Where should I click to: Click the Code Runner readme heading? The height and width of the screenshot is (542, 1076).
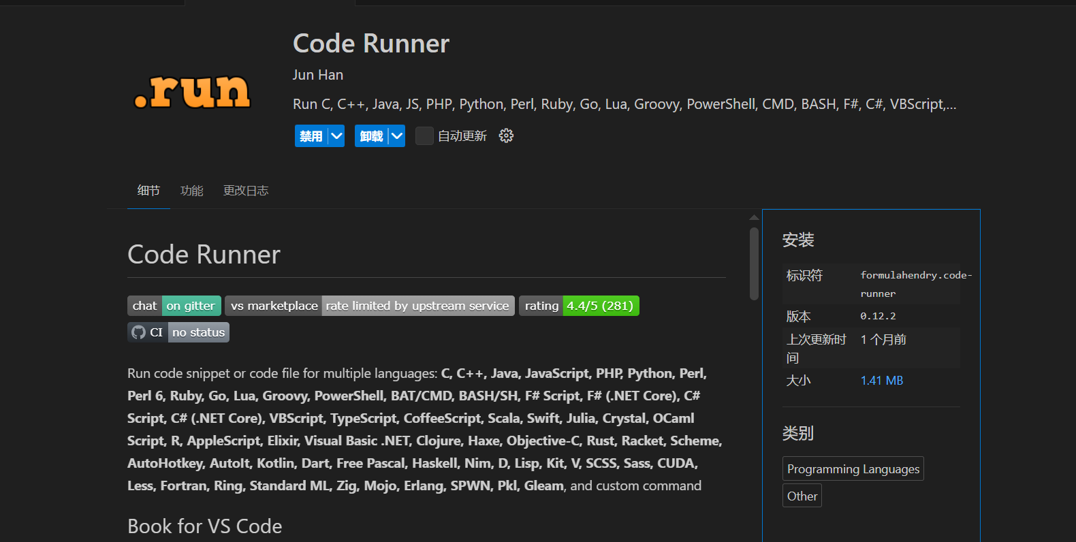204,255
